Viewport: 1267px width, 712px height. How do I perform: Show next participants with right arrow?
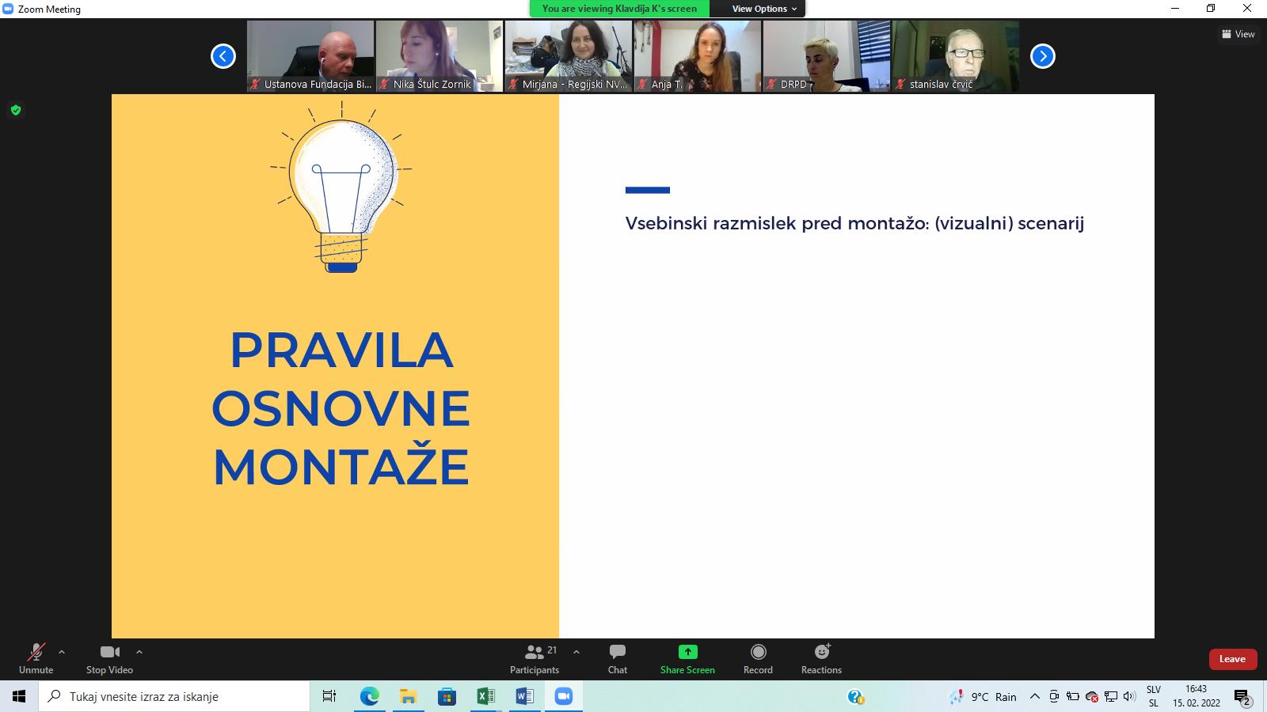[x=1042, y=56]
